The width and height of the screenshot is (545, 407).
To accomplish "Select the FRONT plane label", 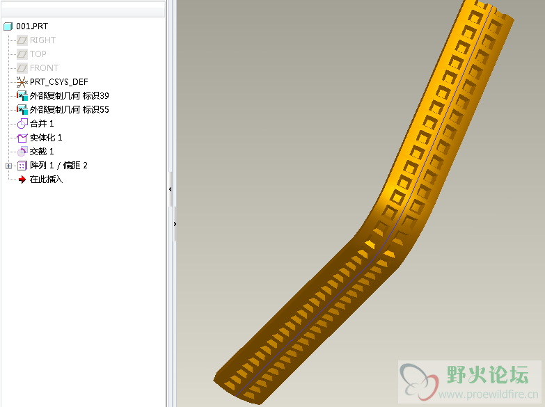I will click(x=44, y=68).
